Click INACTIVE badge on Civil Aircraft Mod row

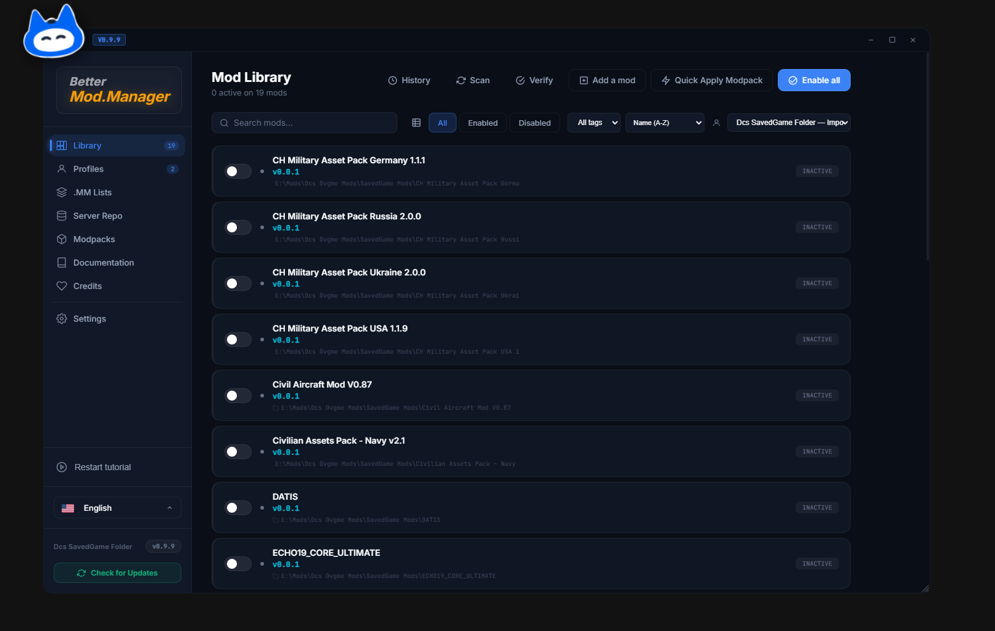pyautogui.click(x=817, y=396)
